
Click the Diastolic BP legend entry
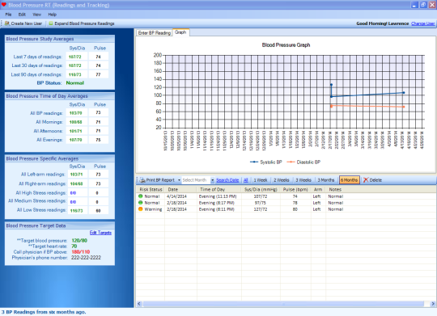point(303,162)
